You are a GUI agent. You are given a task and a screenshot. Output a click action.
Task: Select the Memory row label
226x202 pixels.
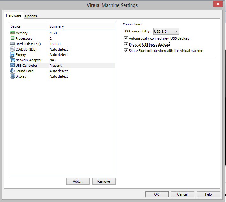(x=21, y=33)
